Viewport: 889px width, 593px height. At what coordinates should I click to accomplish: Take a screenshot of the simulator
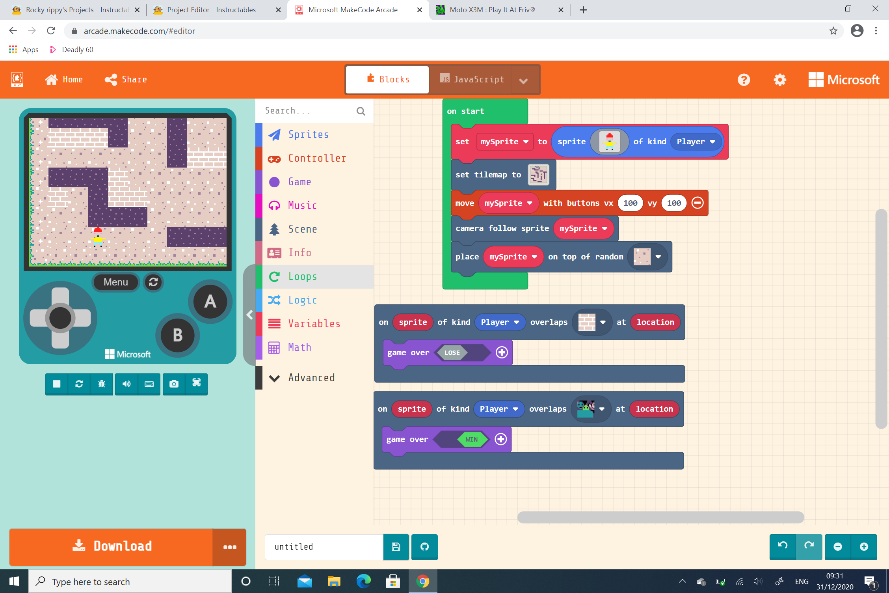click(x=174, y=384)
